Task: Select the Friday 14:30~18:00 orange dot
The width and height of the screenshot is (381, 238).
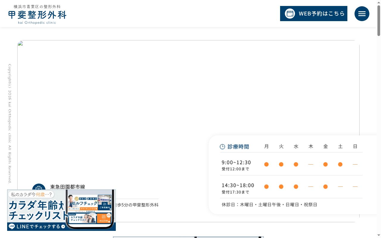Action: pyautogui.click(x=325, y=187)
